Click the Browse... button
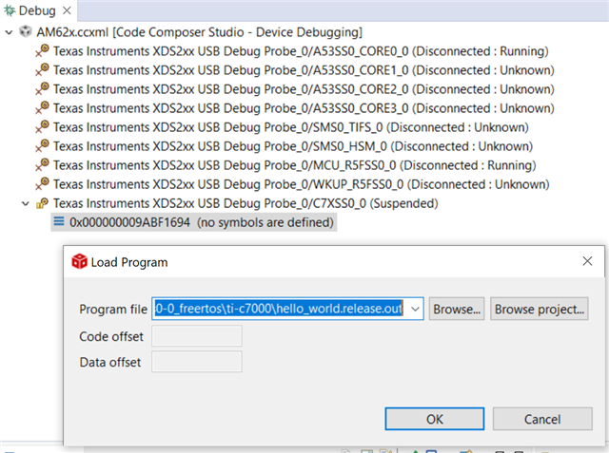 (457, 309)
